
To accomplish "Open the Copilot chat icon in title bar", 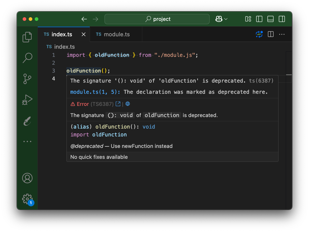I will click(219, 19).
